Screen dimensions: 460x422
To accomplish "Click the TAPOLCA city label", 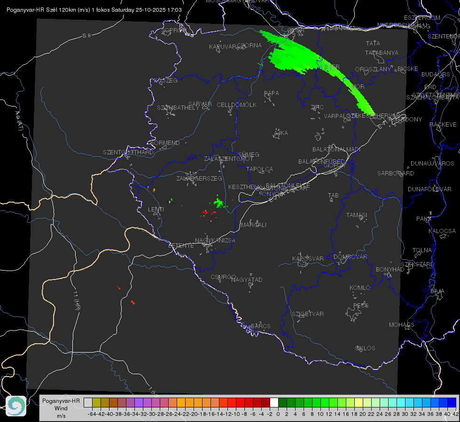I will click(x=259, y=169).
